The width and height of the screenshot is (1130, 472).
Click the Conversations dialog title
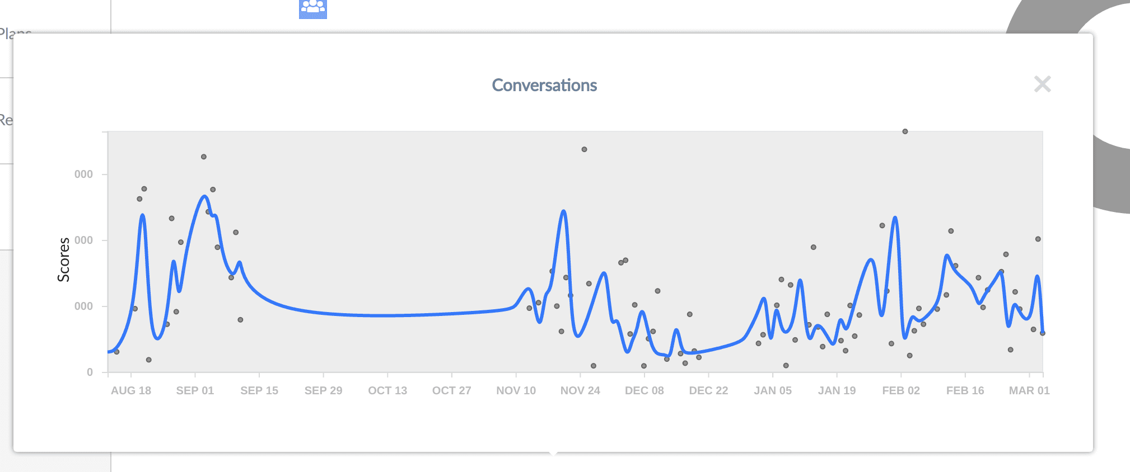(544, 86)
